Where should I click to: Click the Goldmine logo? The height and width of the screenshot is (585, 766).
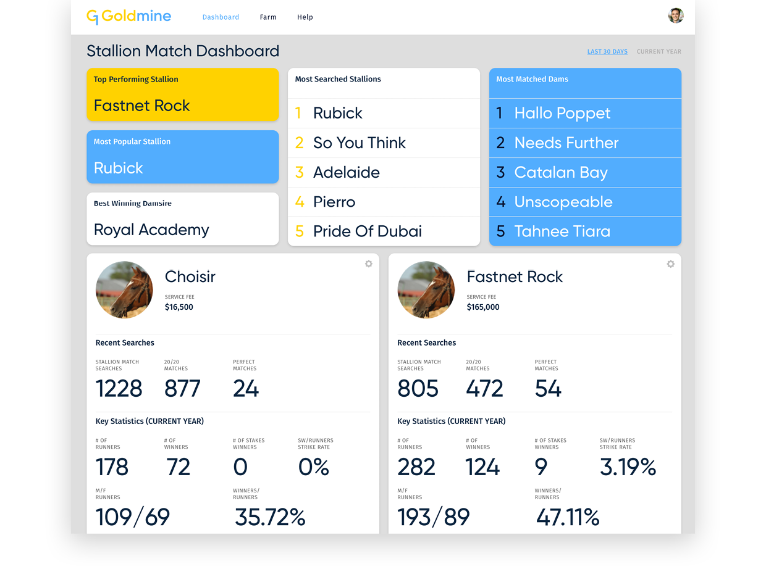point(128,17)
